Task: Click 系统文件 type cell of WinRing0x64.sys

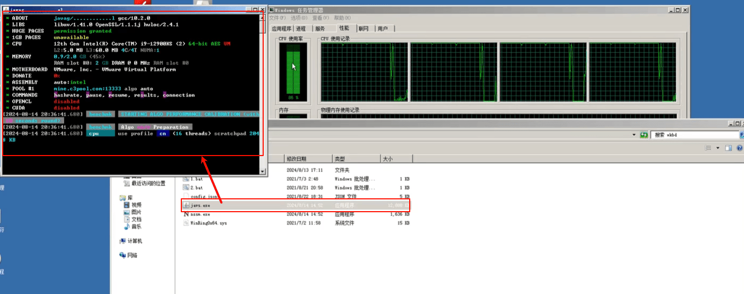Action: (345, 223)
